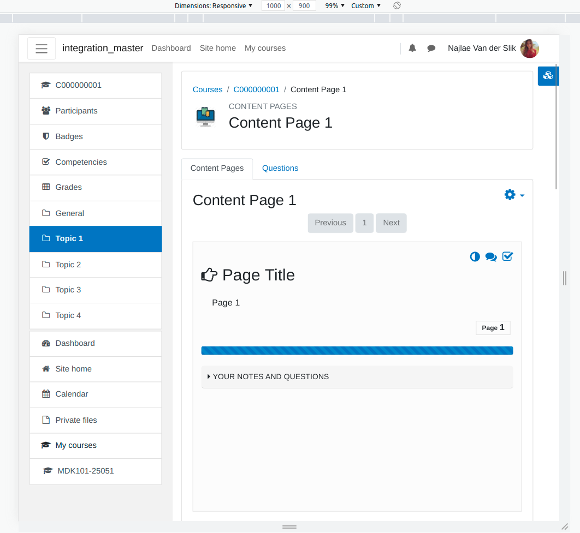This screenshot has width=580, height=533.
Task: Click the blue progress bar
Action: (357, 351)
